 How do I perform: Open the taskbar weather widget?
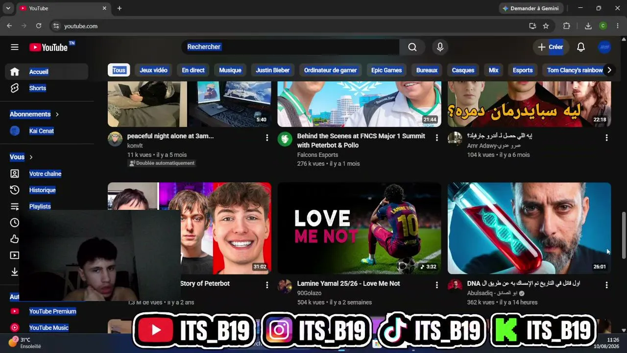(25, 343)
